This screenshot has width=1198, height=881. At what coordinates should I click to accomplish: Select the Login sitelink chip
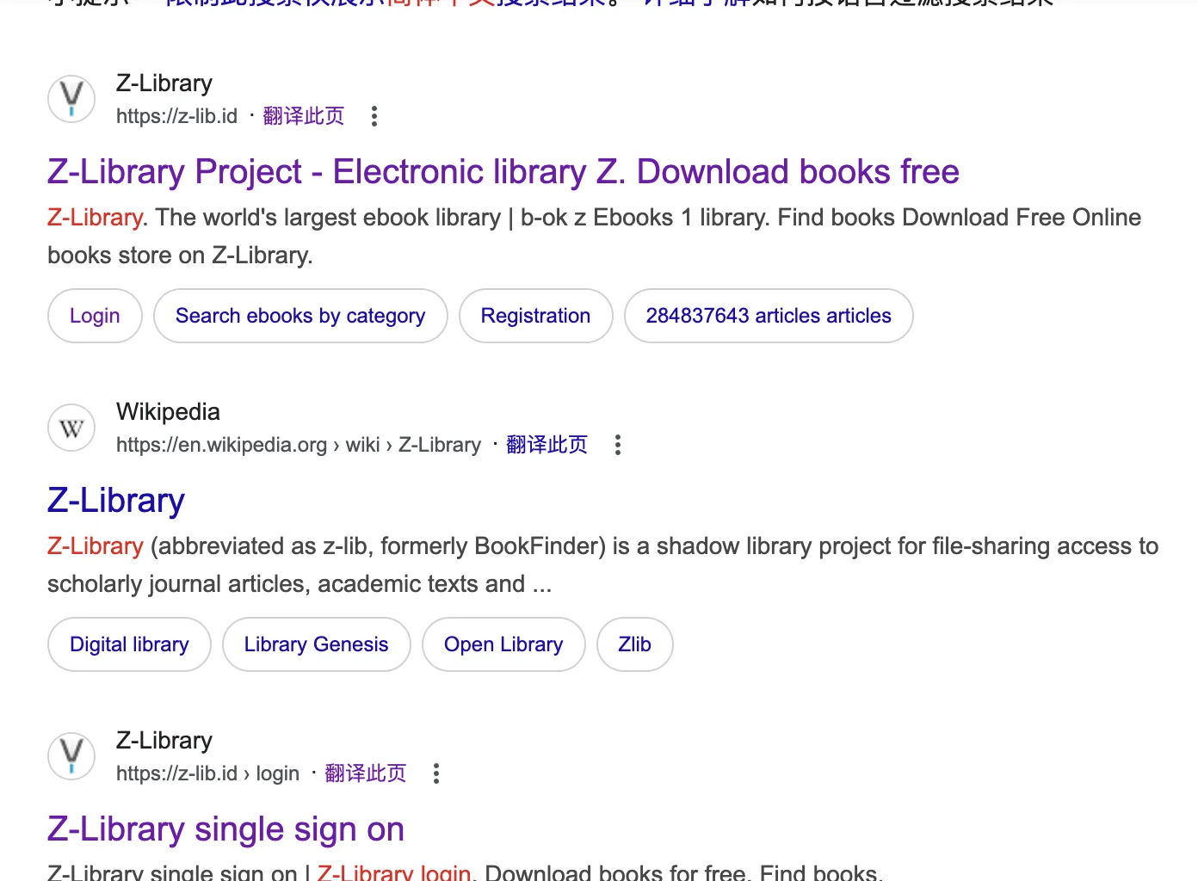95,316
